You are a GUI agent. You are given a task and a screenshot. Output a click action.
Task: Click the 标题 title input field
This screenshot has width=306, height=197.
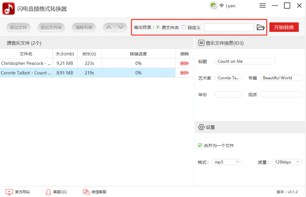pos(245,61)
